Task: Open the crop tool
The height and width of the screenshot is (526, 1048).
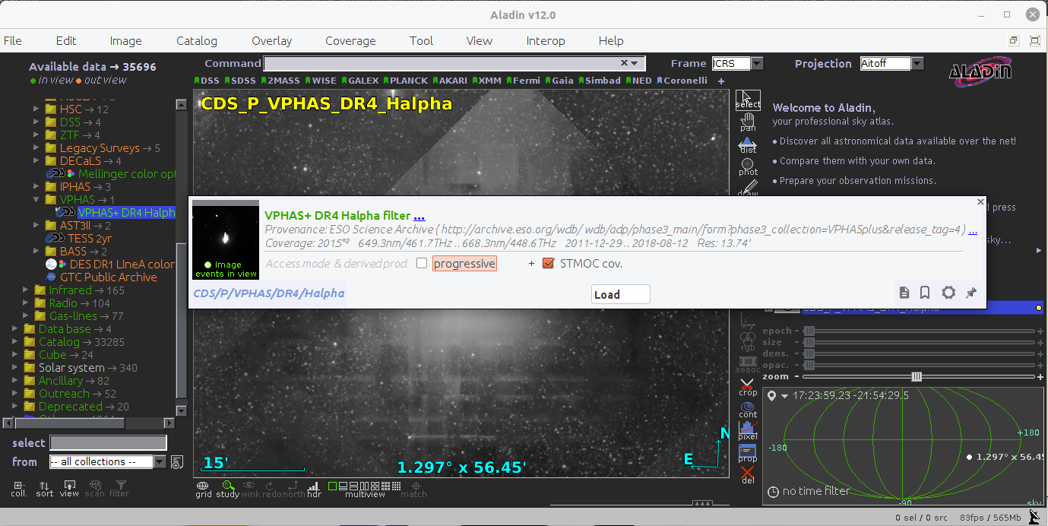Action: (748, 388)
